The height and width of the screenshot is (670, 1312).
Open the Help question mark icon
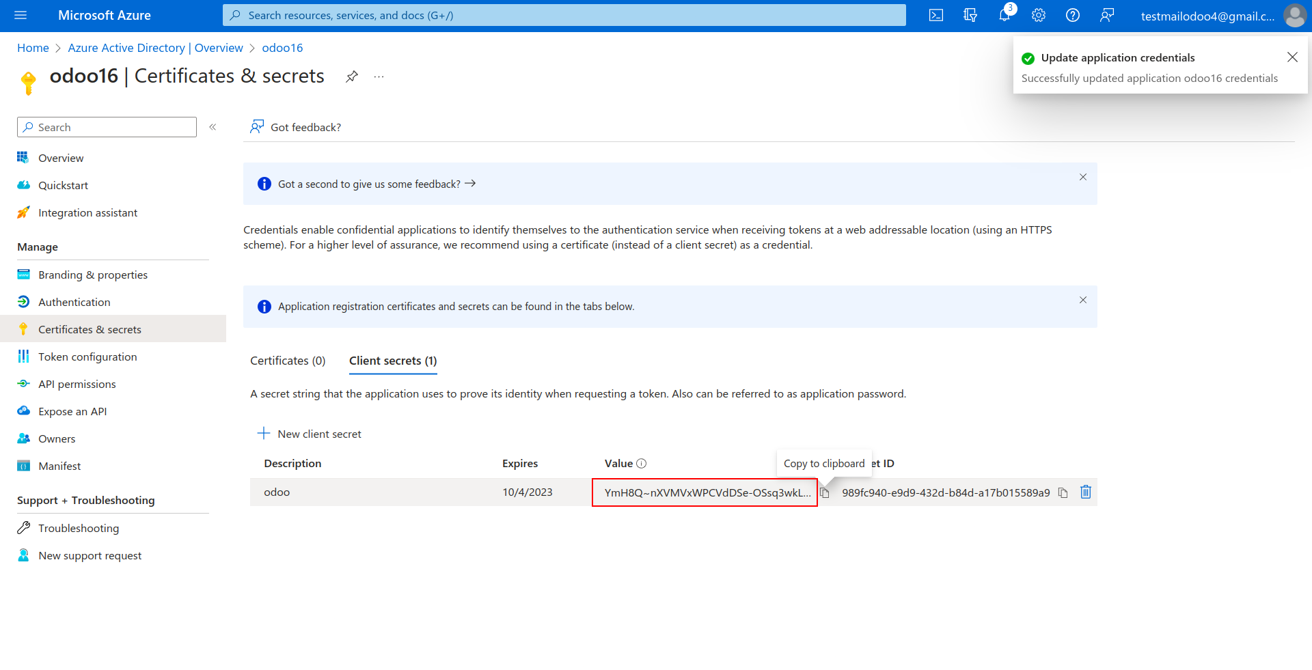click(x=1073, y=15)
